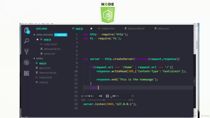The width and height of the screenshot is (210, 118).
Task: Open the File menu
Action: tap(23, 24)
